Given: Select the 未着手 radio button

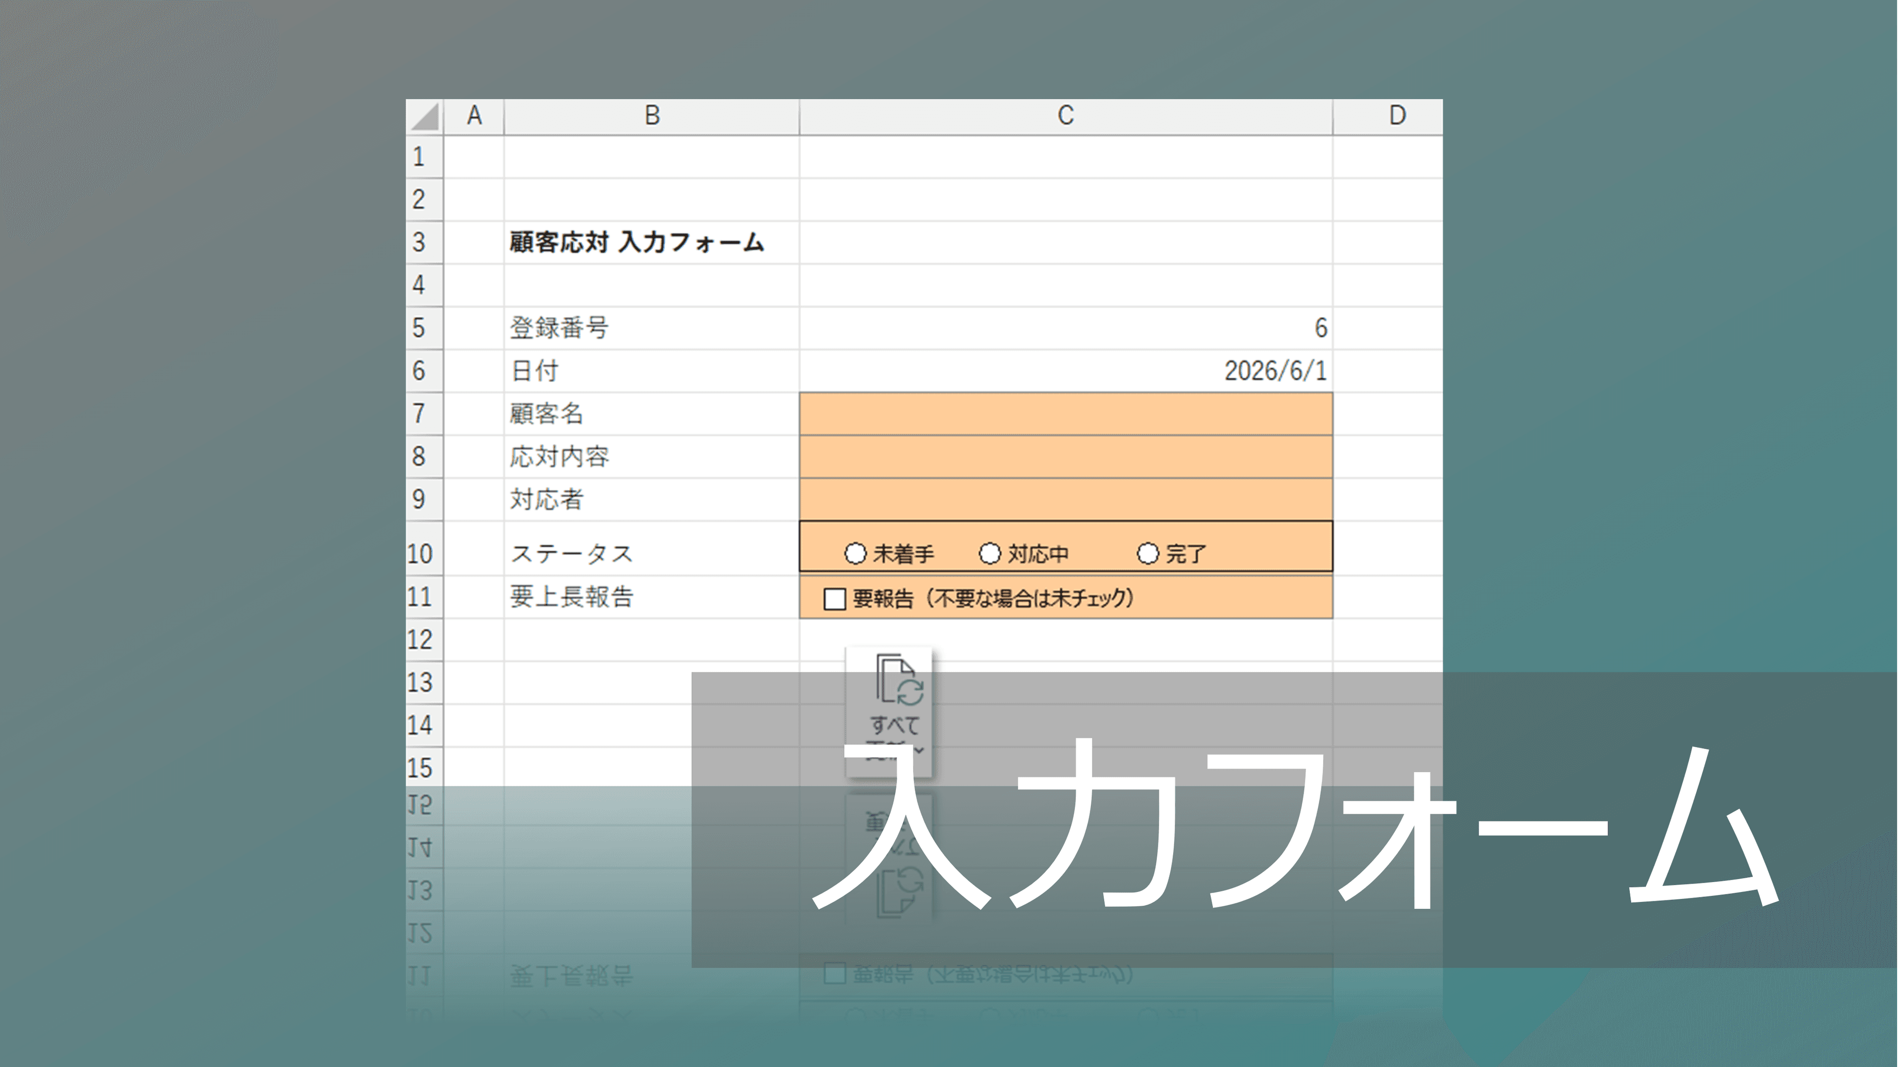Looking at the screenshot, I should point(855,553).
